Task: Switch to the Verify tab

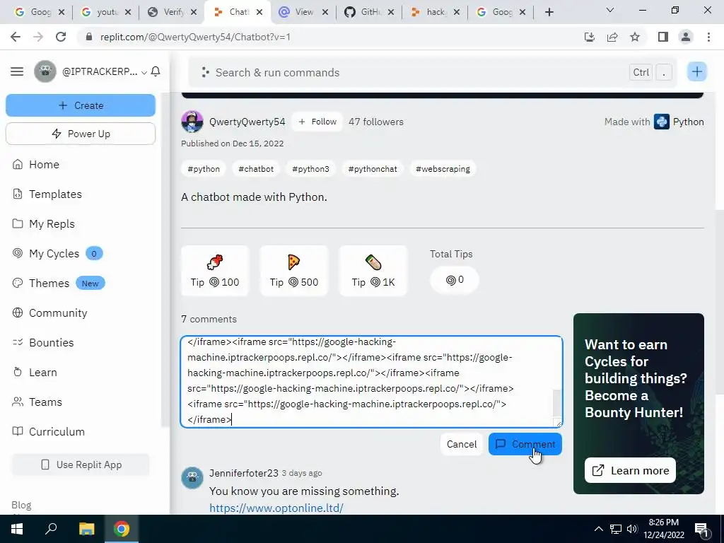Action: [172, 12]
